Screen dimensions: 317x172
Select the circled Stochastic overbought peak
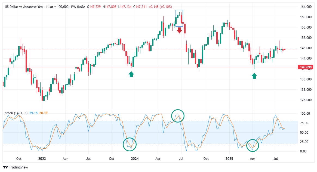tap(178, 115)
